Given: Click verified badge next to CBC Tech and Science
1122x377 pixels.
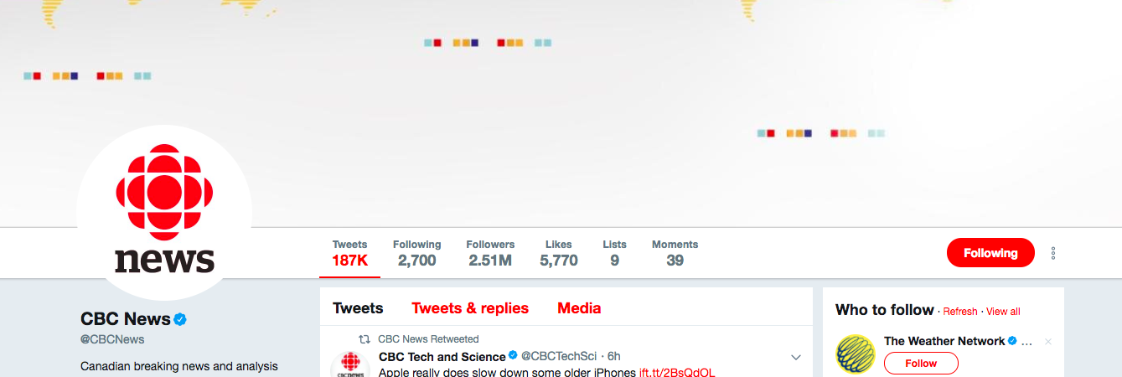Looking at the screenshot, I should point(514,356).
